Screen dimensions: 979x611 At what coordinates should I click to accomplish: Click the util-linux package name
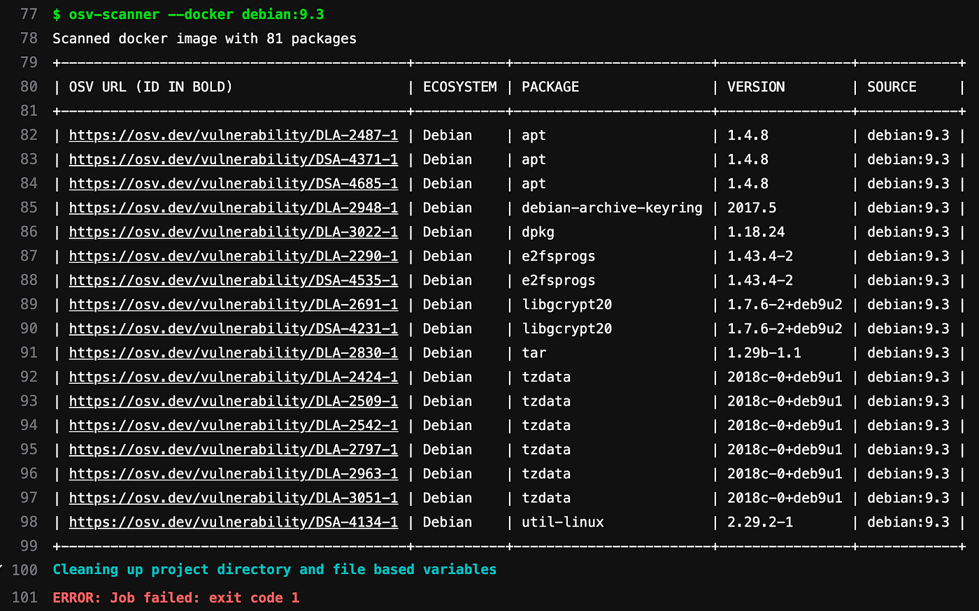point(563,522)
